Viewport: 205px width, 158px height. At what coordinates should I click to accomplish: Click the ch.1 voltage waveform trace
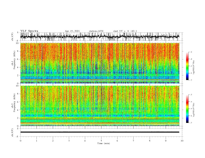(100, 37)
